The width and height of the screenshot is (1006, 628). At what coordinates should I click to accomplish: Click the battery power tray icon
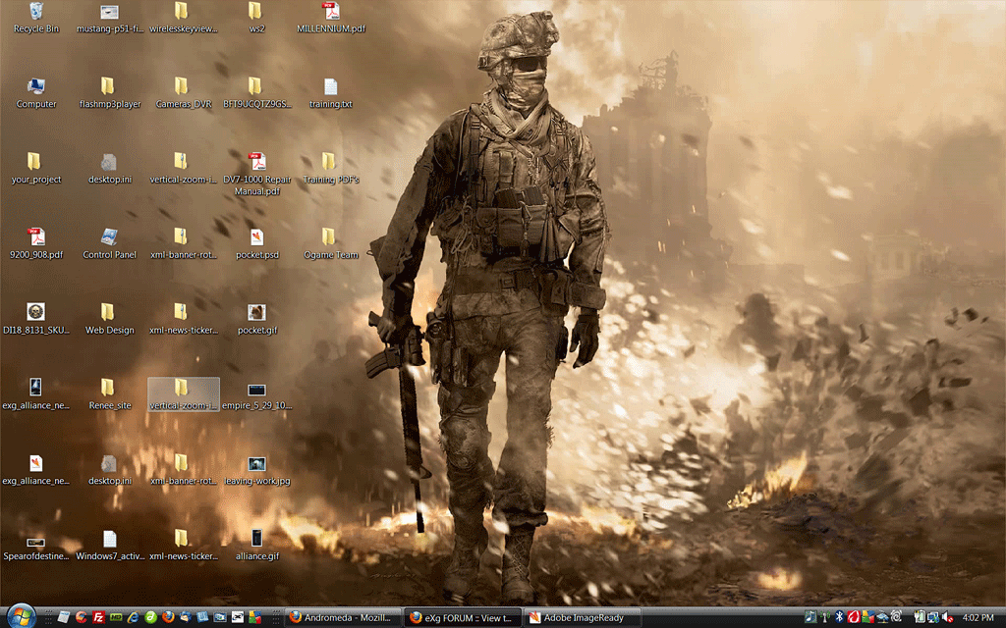pyautogui.click(x=920, y=617)
